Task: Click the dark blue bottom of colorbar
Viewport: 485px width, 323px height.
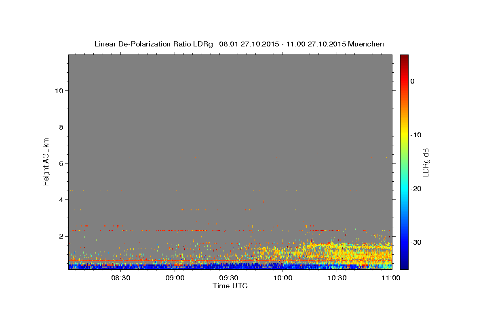Action: [404, 264]
